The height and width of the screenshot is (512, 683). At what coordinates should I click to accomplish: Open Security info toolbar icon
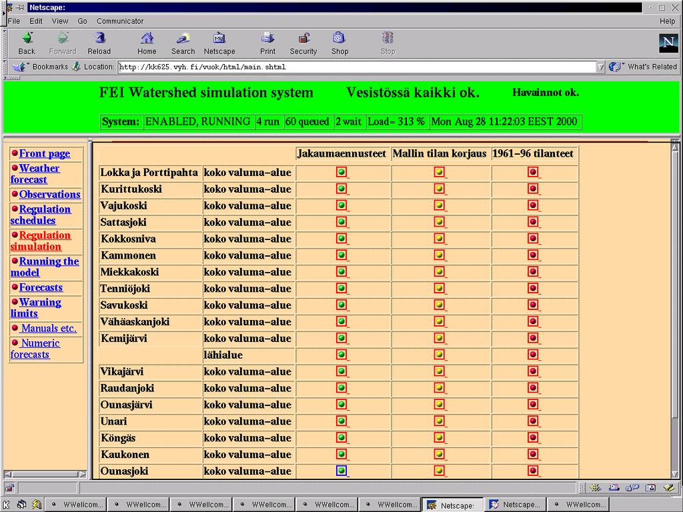tap(303, 38)
